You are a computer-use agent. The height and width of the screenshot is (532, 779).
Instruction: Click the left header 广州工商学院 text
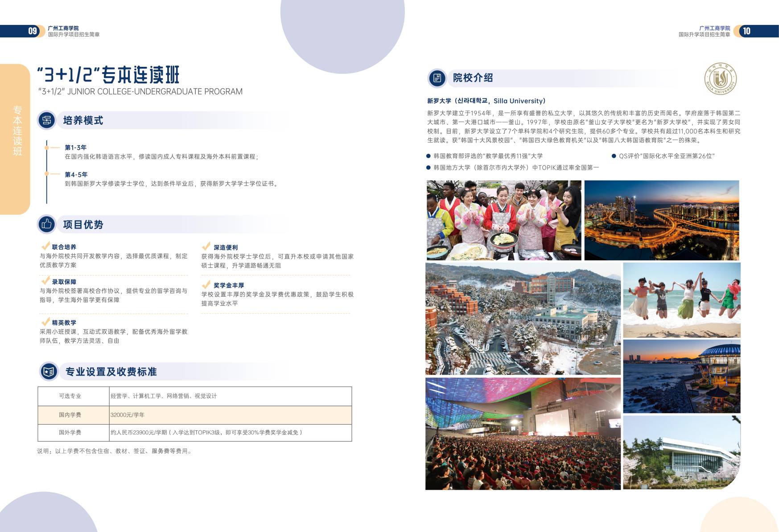click(63, 28)
